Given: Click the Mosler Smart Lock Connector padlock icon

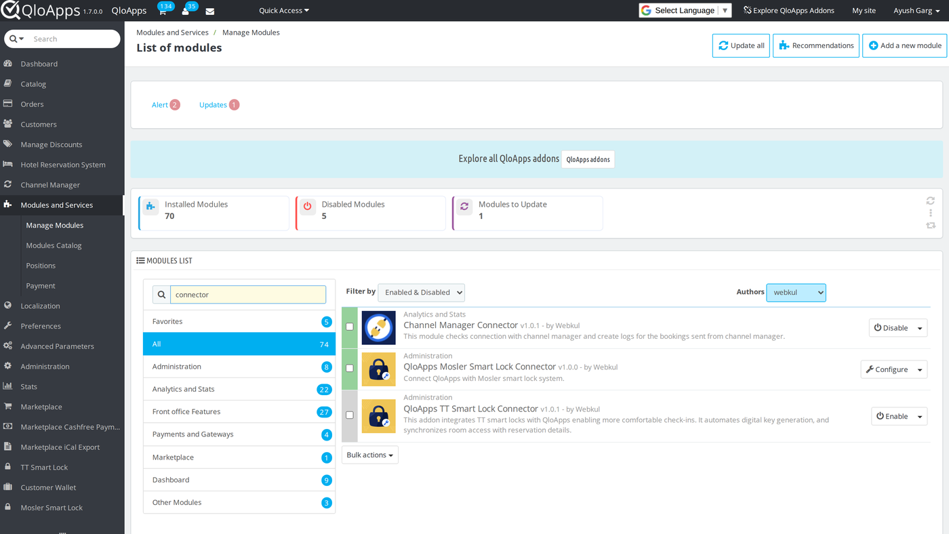Looking at the screenshot, I should [x=378, y=369].
